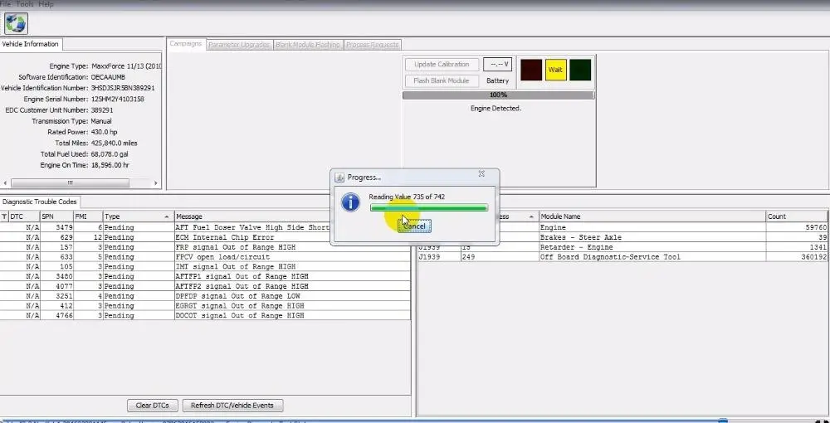Sort by the SPN column header

click(x=56, y=216)
